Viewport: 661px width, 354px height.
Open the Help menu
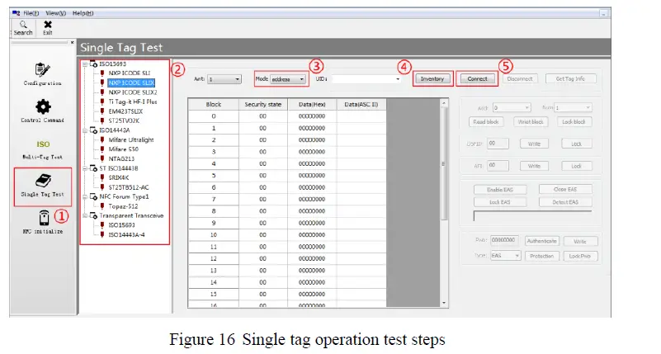click(83, 13)
